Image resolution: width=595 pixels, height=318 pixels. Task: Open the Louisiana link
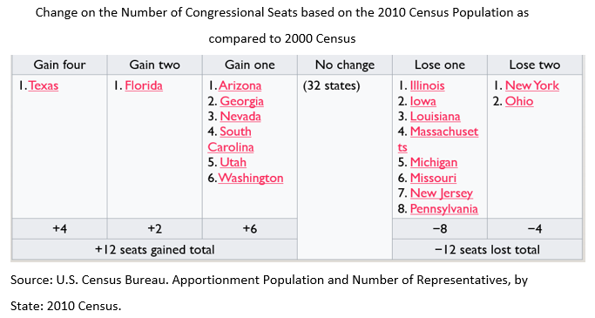pyautogui.click(x=435, y=117)
